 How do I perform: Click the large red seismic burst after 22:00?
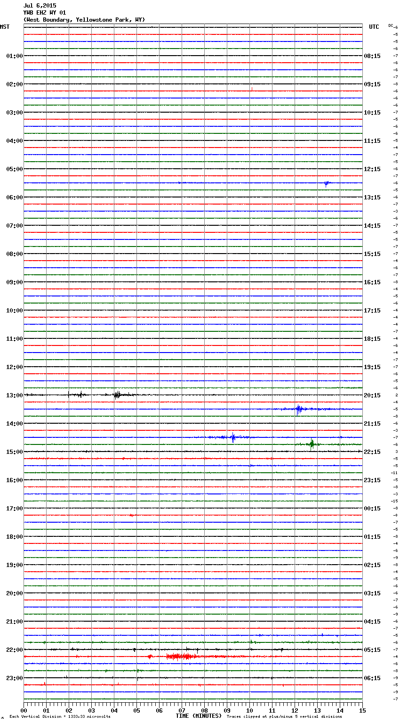tap(181, 657)
